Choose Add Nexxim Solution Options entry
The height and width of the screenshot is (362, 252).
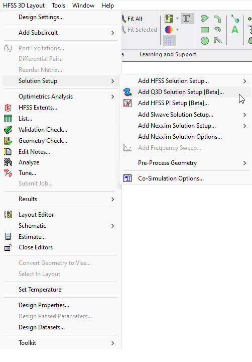tap(186, 137)
